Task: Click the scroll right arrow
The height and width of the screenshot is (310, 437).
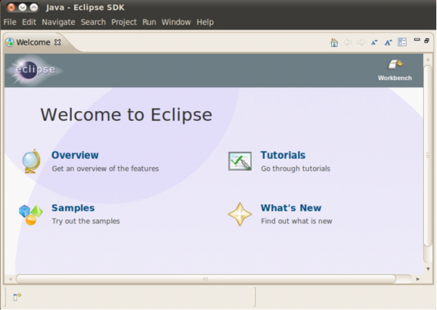Action: (x=418, y=279)
